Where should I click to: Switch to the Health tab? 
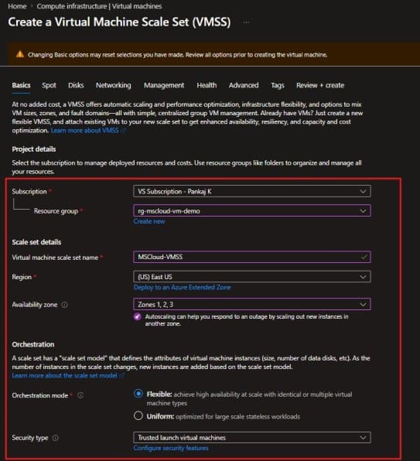click(207, 85)
